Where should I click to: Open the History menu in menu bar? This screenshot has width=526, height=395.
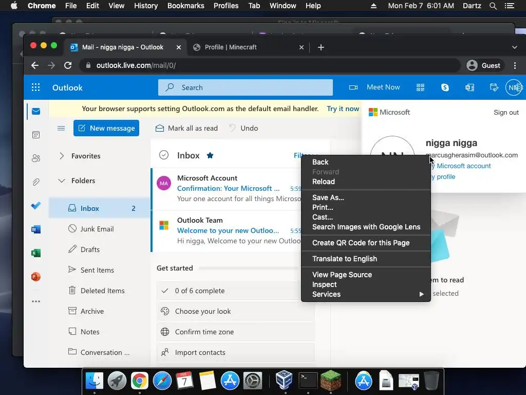click(145, 6)
